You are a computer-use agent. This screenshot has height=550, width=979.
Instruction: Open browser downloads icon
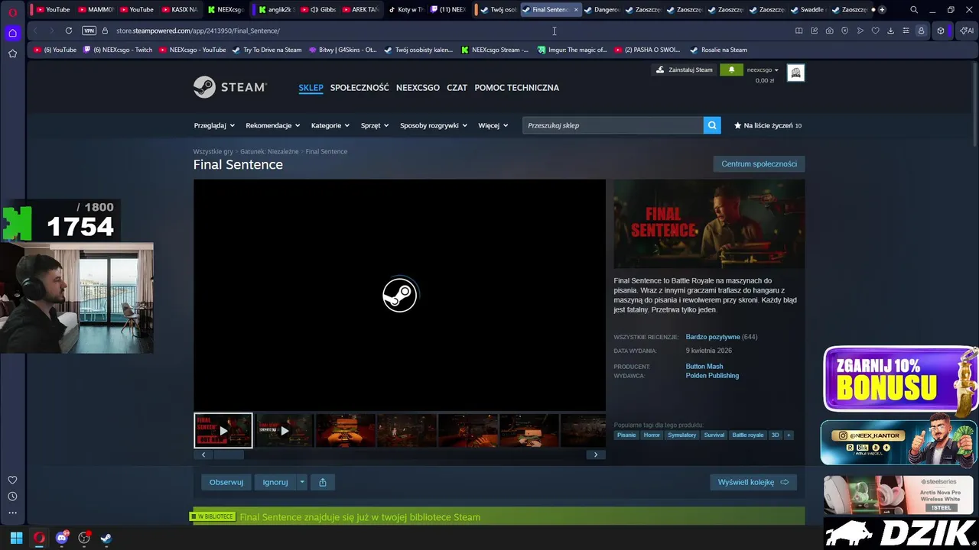890,31
